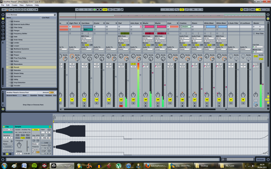Screen dimensions: 271x169
Task: Click the Arrangement View selector icon
Action: tap(268, 15)
